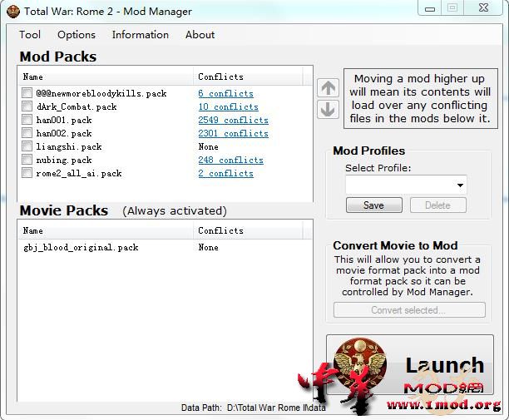The height and width of the screenshot is (420, 509).
Task: Select gbj_blood_original.pack in Movie Packs
Action: [81, 247]
